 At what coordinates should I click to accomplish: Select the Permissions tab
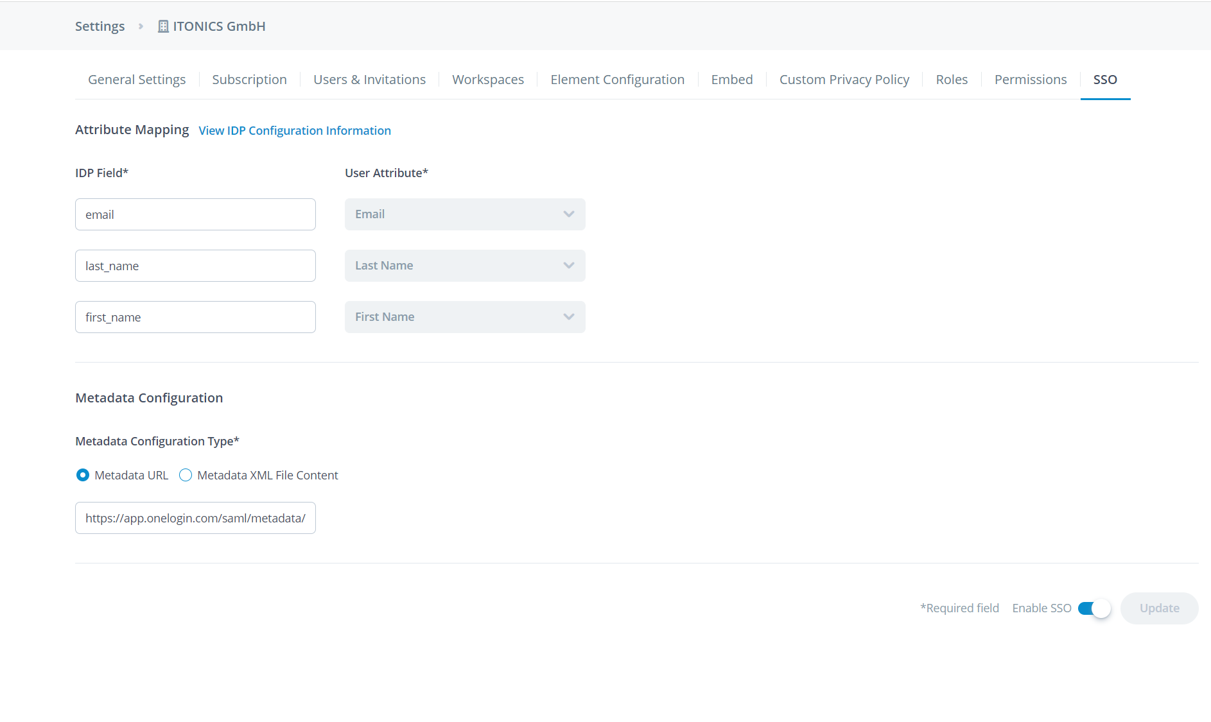click(x=1030, y=79)
